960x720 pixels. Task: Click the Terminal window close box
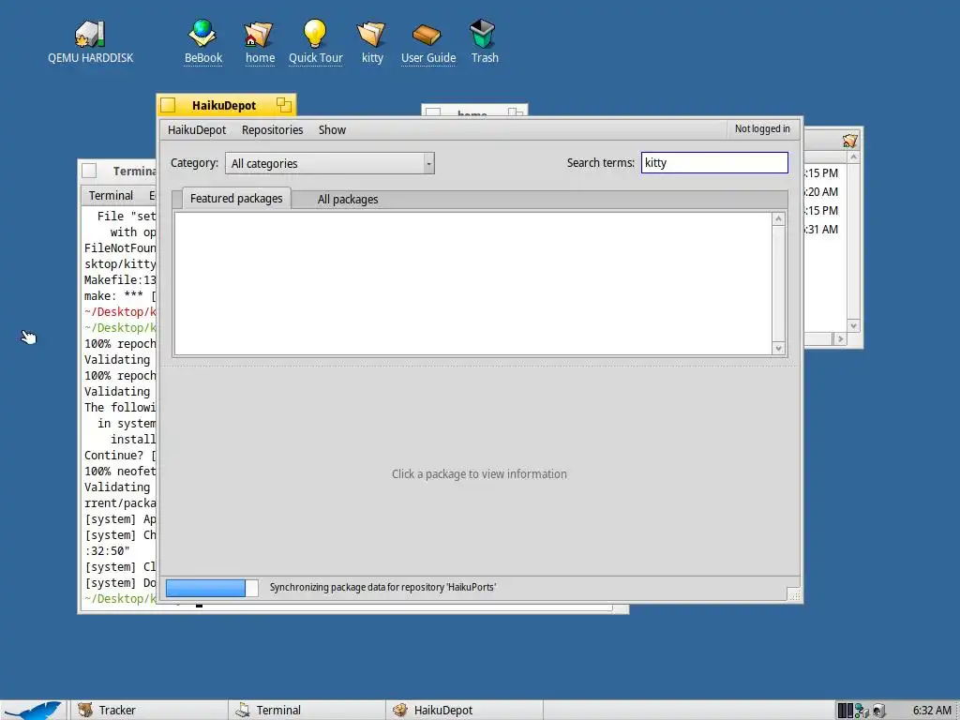coord(89,171)
